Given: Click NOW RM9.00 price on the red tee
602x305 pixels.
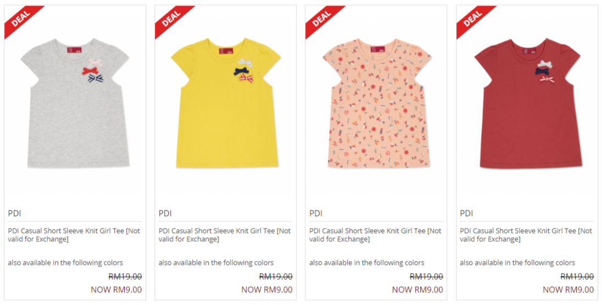Looking at the screenshot, I should tap(568, 290).
